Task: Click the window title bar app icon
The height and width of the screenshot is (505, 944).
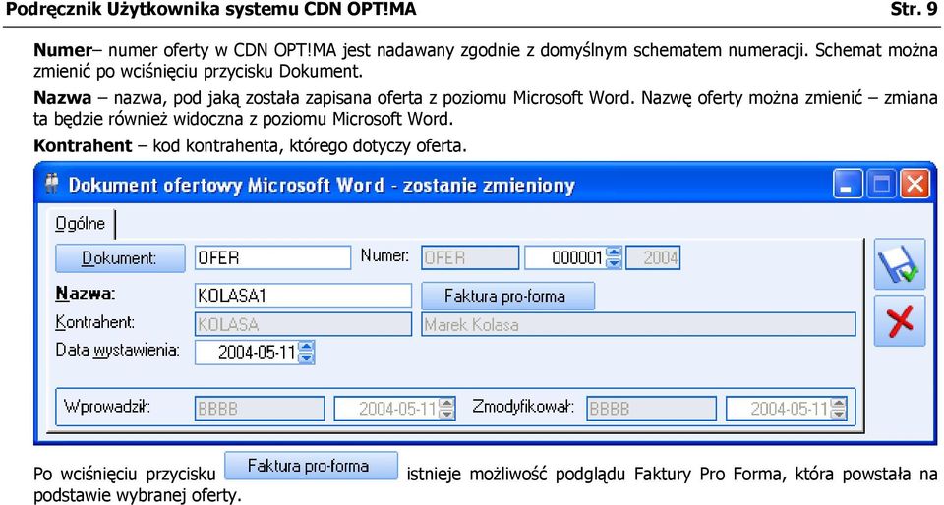Action: 52,184
